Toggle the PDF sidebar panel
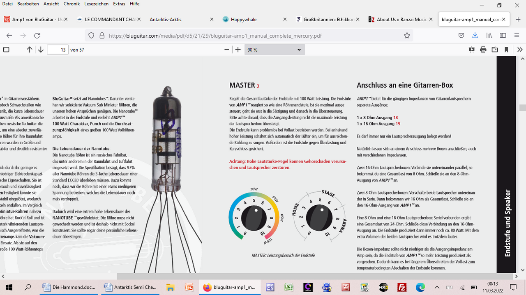 (x=6, y=50)
